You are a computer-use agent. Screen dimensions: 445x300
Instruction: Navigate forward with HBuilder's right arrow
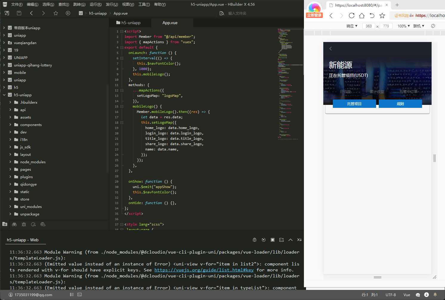pyautogui.click(x=44, y=13)
